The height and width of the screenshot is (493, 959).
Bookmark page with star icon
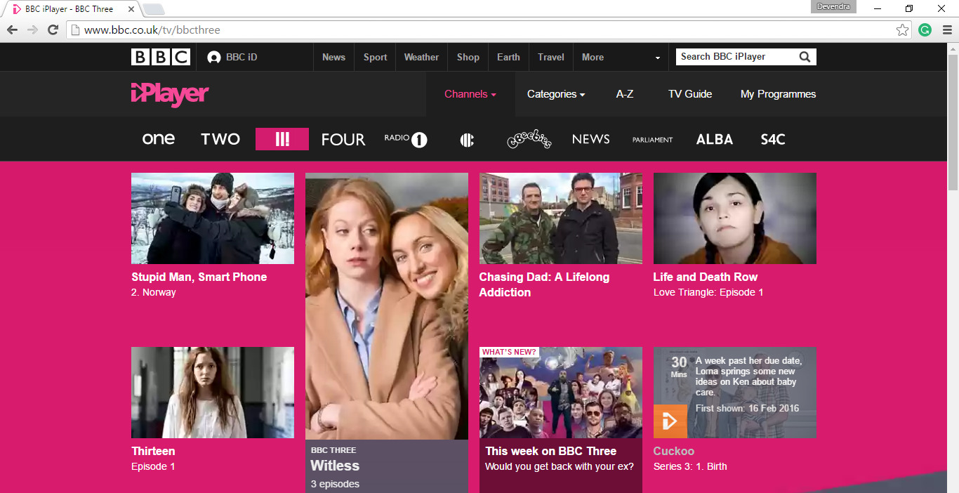point(902,29)
